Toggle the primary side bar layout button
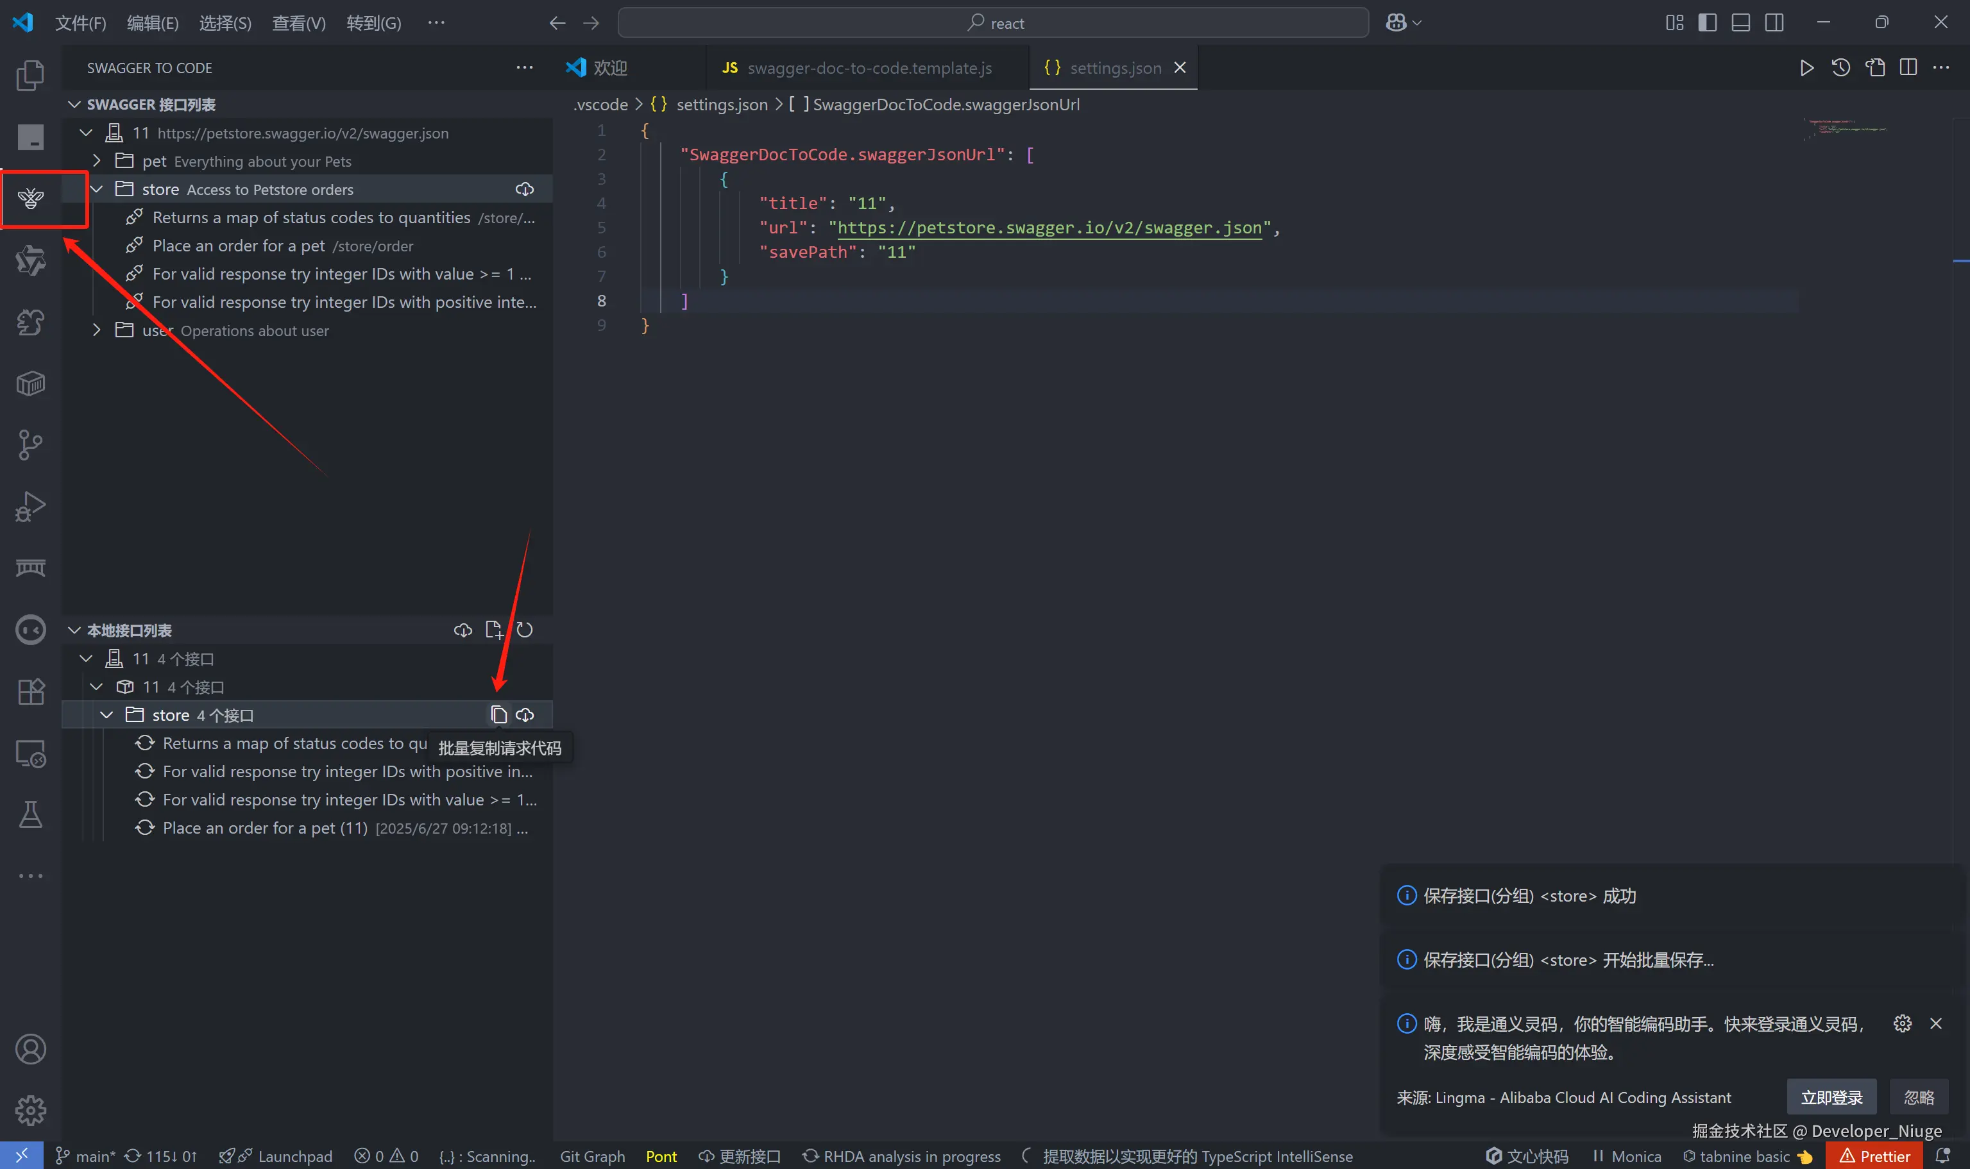Viewport: 1970px width, 1169px height. pos(1708,23)
